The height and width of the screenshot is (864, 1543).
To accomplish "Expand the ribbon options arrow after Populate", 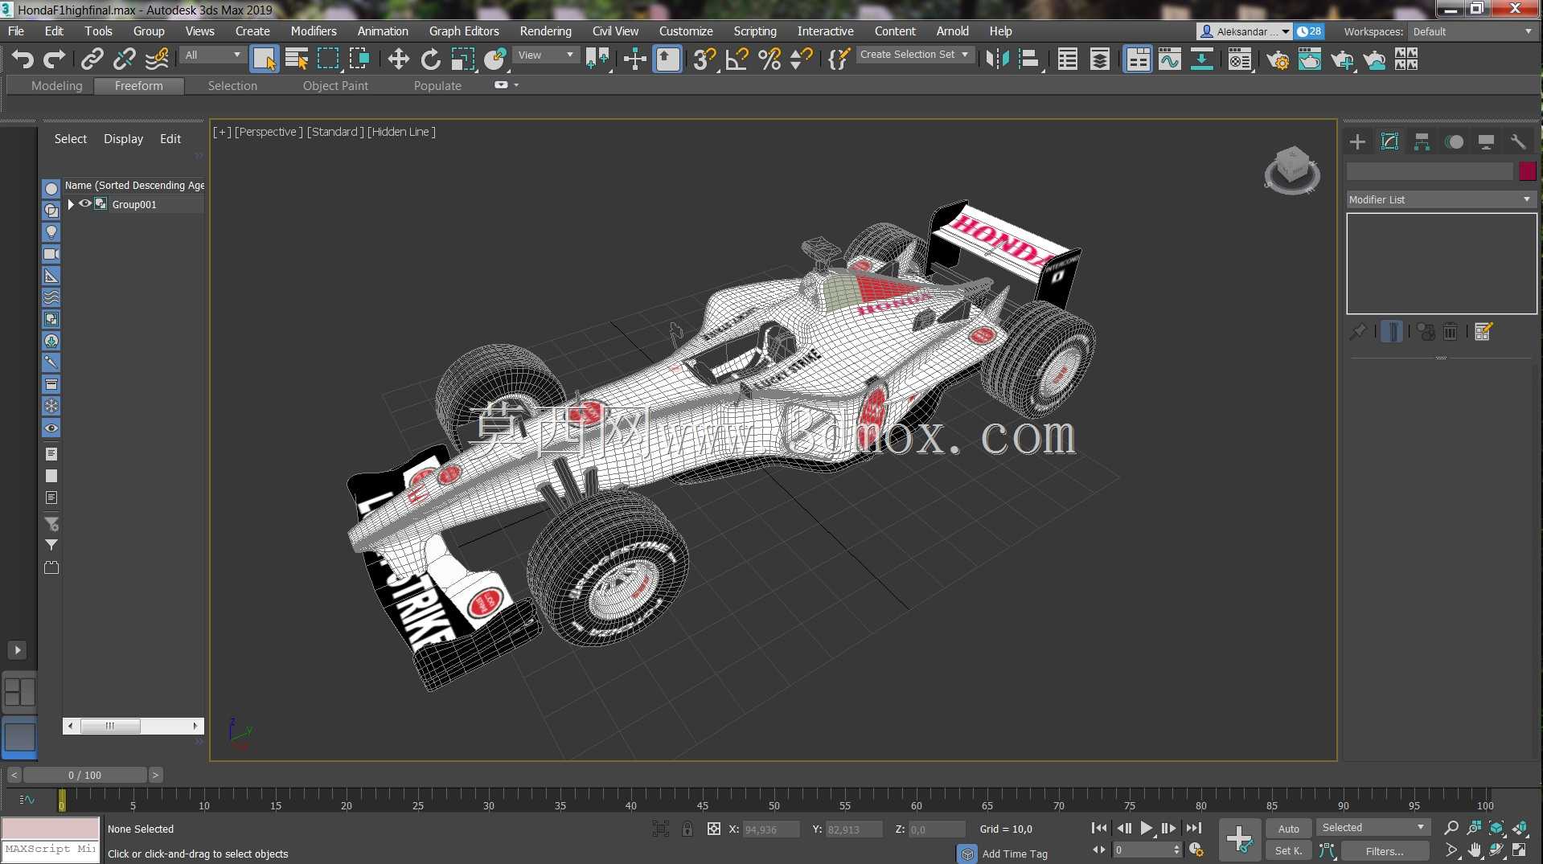I will [x=515, y=85].
